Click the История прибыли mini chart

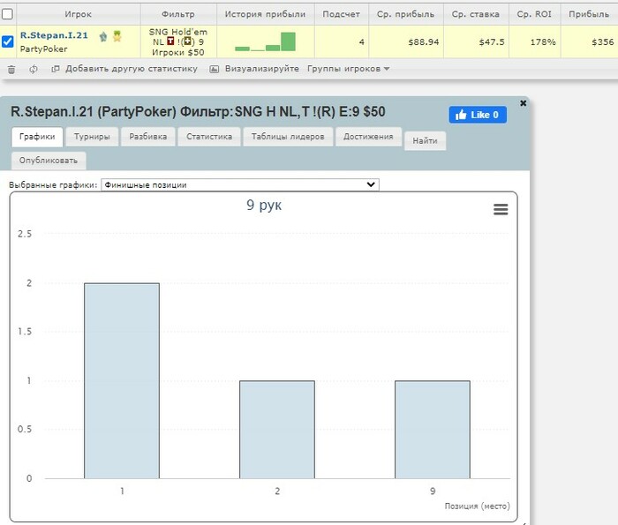[265, 41]
